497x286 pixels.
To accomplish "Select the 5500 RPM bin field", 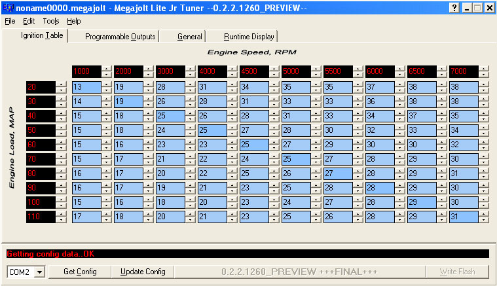I will click(338, 71).
